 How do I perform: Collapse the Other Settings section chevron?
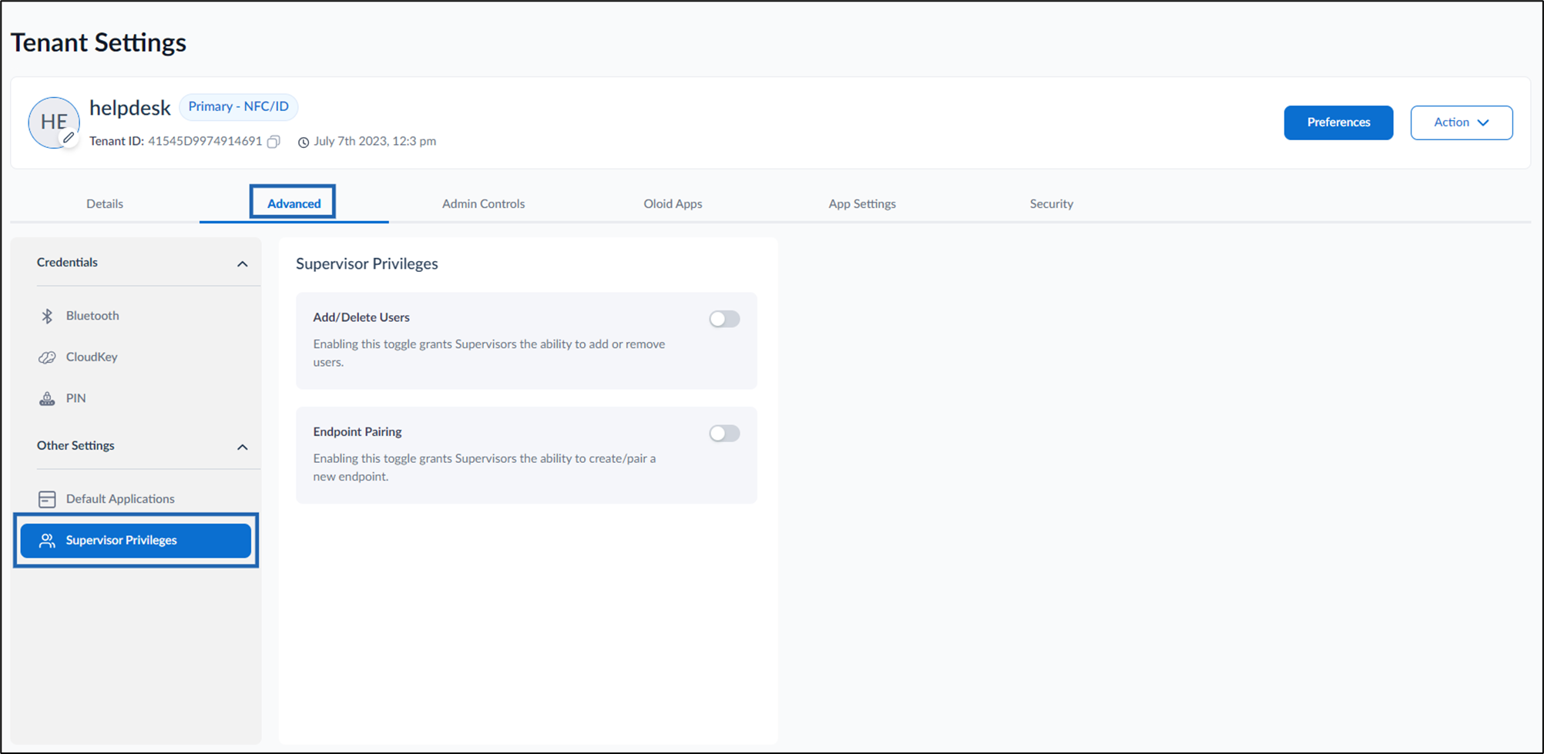tap(242, 447)
